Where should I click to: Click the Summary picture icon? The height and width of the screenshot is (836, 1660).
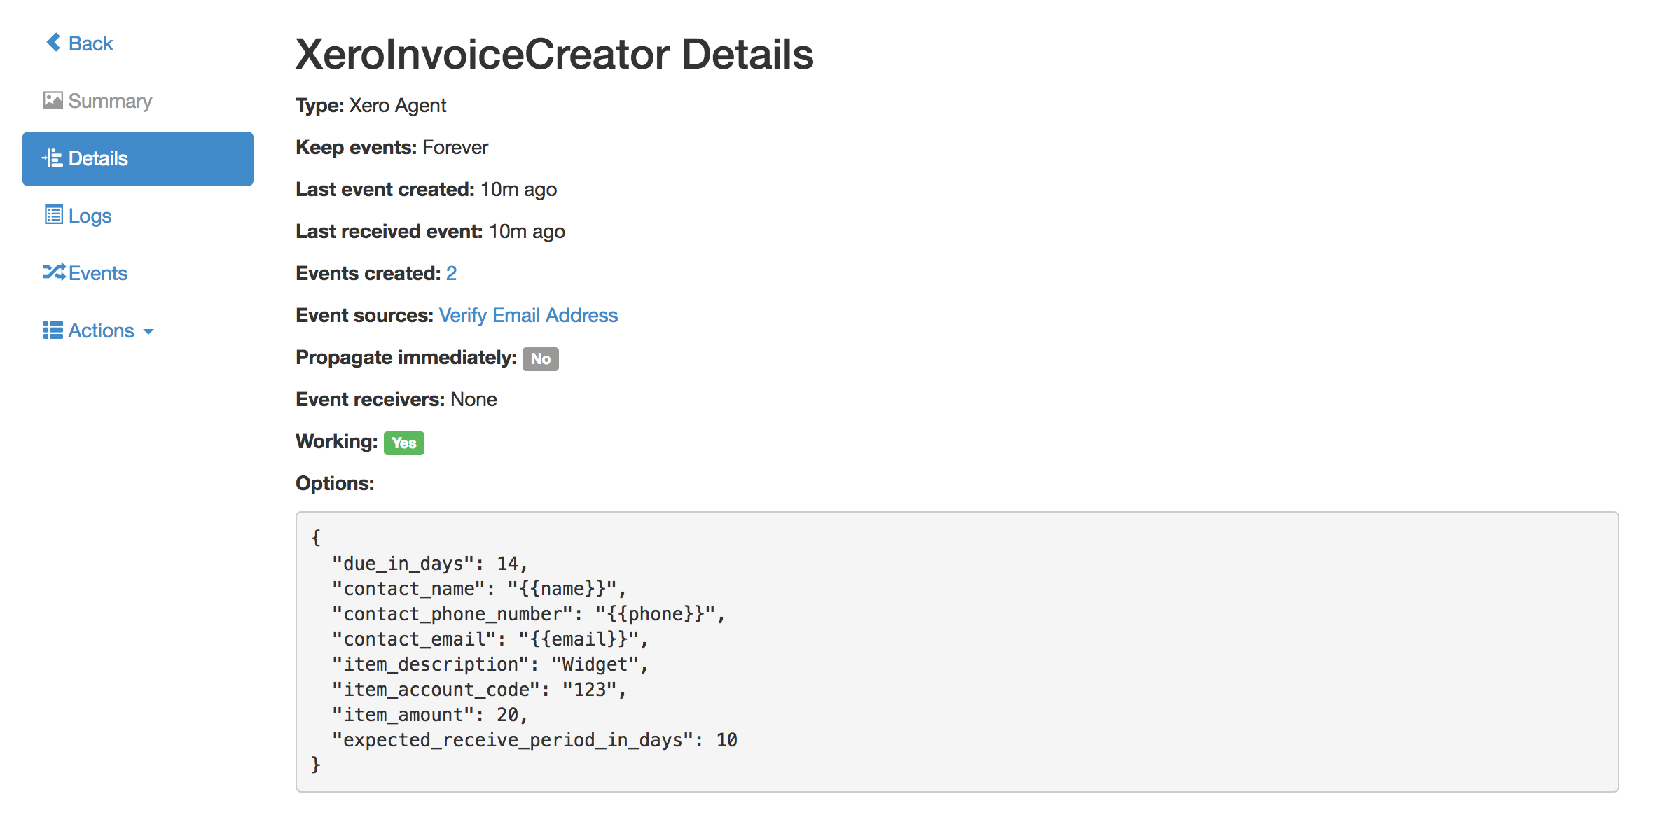53,101
